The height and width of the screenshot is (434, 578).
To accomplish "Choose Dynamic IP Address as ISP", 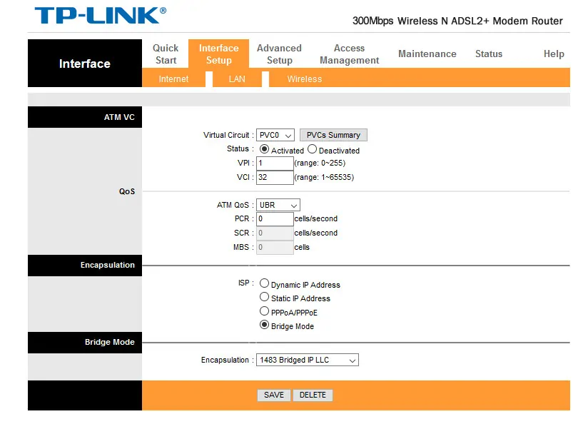I will click(x=264, y=283).
